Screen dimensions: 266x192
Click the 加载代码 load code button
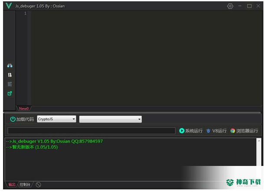[22, 119]
